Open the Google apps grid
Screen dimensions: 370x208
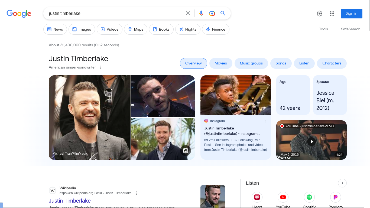(x=332, y=14)
